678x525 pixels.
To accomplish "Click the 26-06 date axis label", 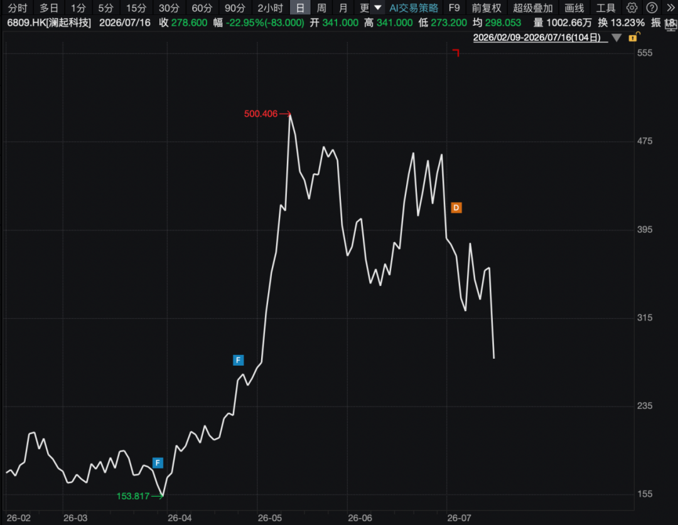I will pyautogui.click(x=360, y=517).
